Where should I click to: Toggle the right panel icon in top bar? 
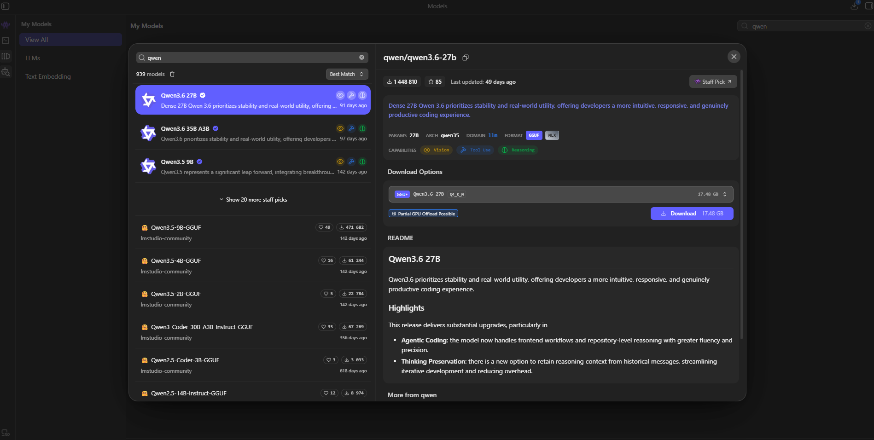click(869, 6)
